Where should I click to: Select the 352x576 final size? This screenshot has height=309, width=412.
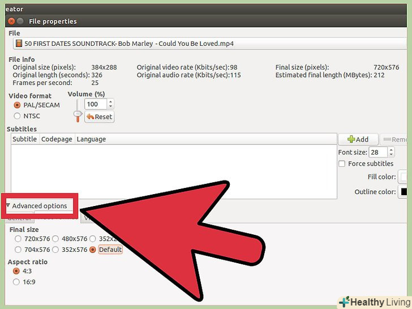pos(55,250)
